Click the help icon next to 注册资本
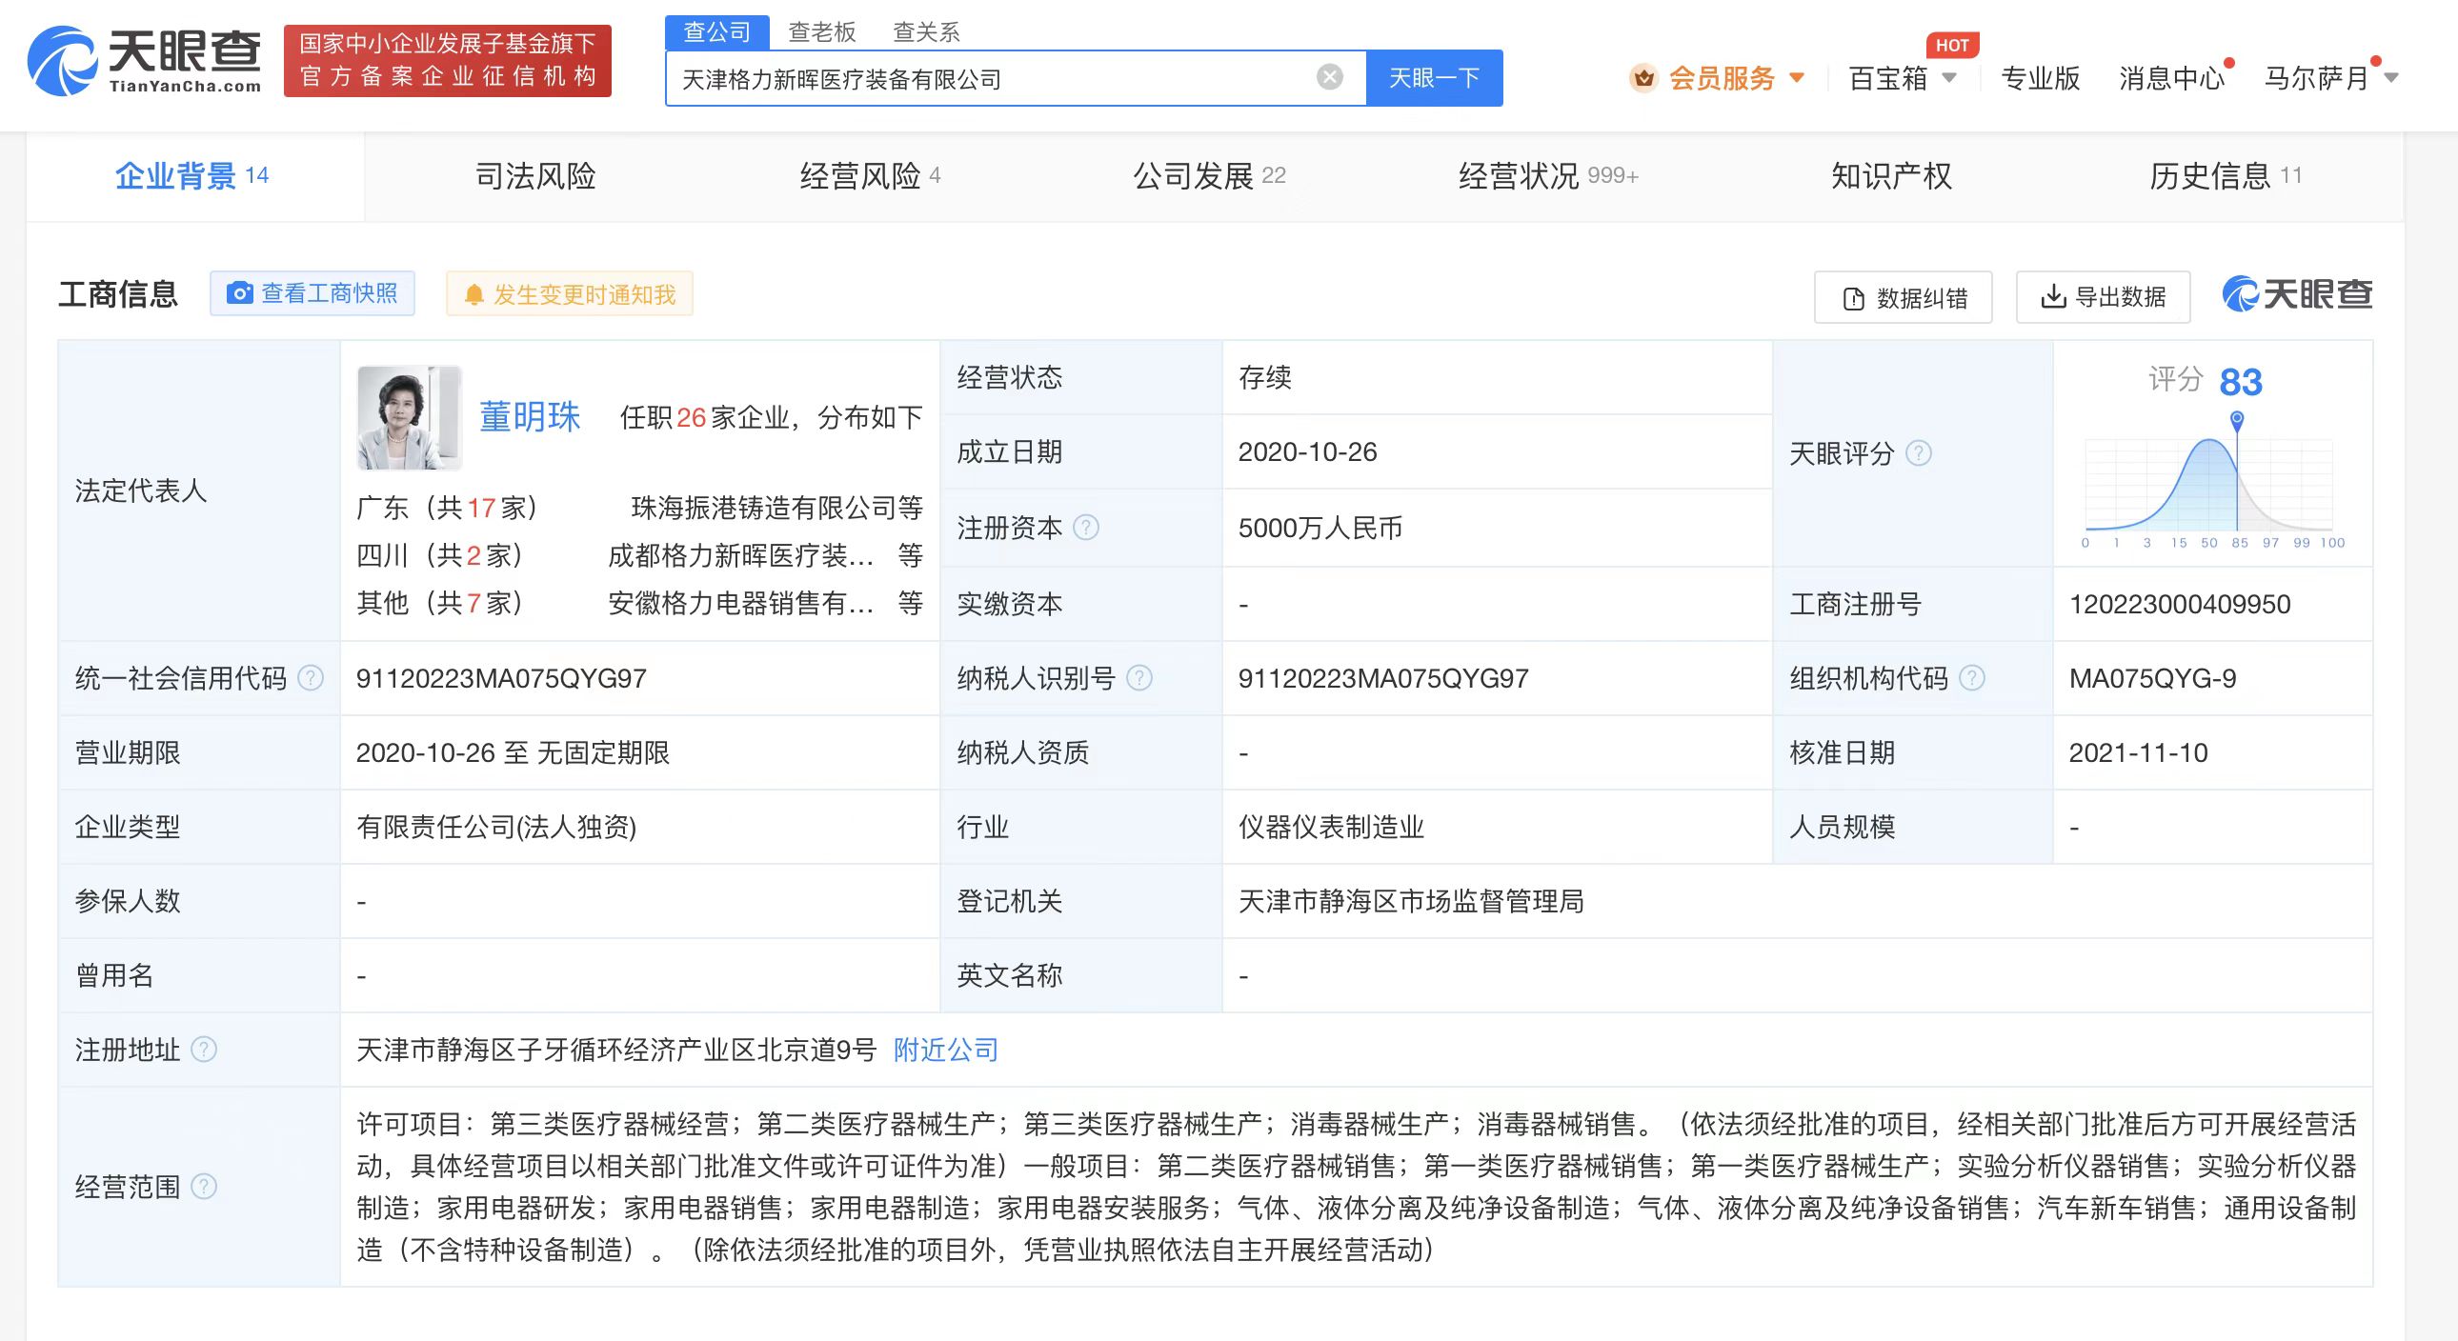 pyautogui.click(x=1086, y=528)
